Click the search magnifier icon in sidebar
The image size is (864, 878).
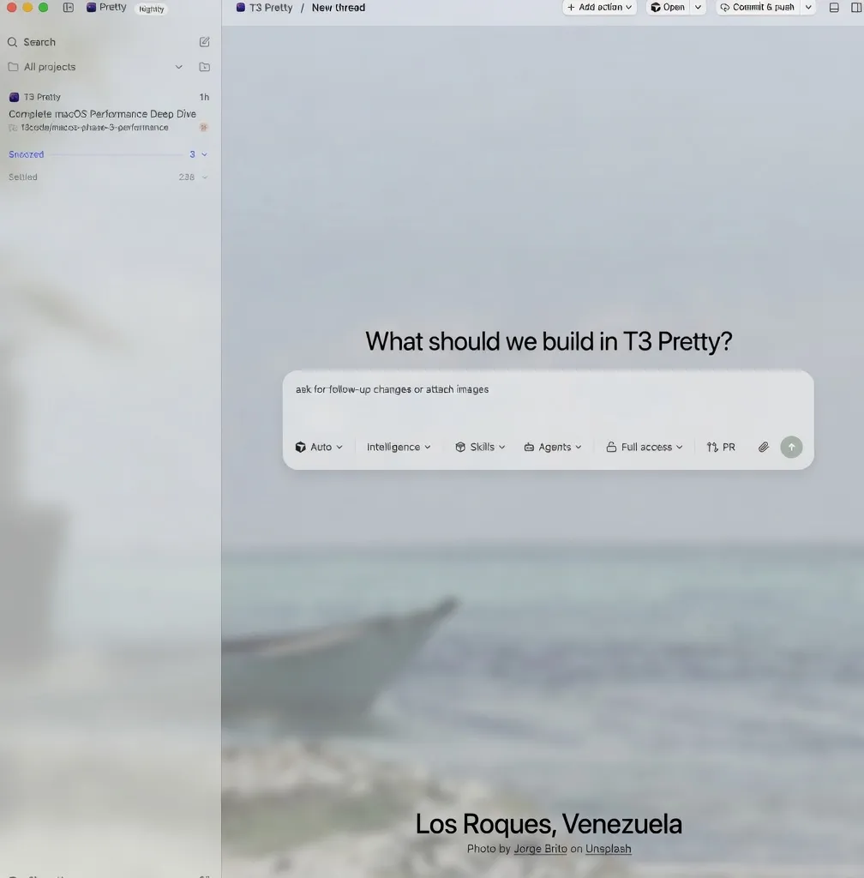coord(12,42)
